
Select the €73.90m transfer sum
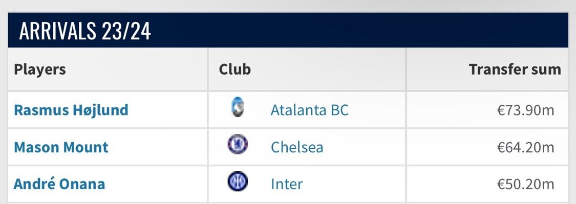coord(526,110)
